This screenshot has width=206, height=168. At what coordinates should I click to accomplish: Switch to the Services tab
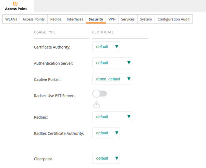128,19
